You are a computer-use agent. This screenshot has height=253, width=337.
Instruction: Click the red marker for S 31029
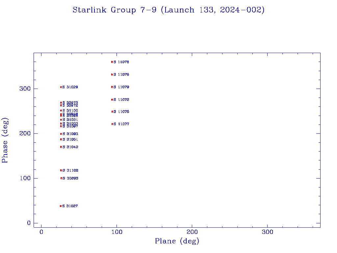(x=61, y=87)
